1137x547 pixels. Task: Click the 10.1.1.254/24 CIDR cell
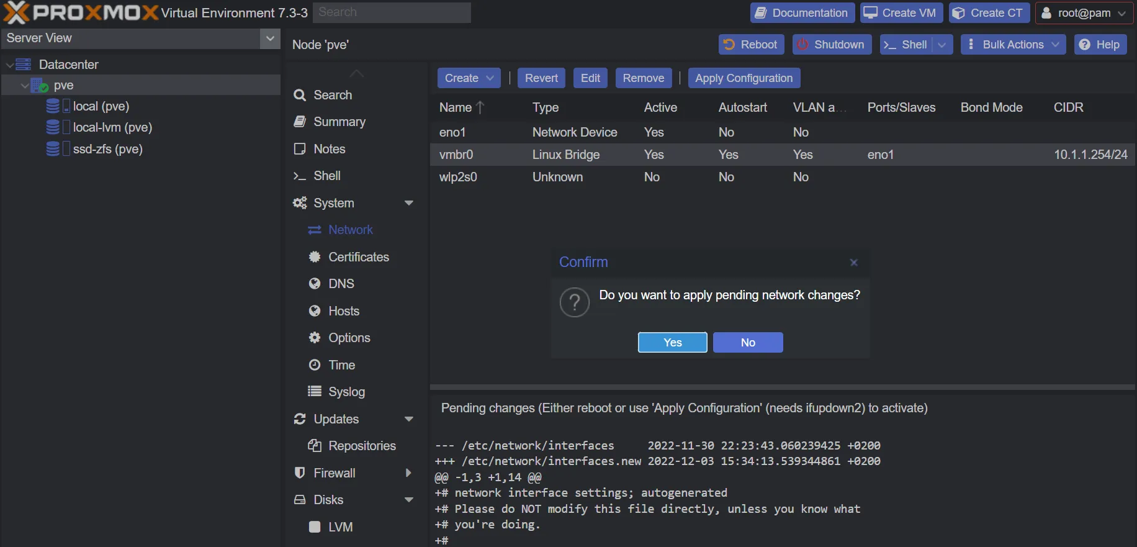coord(1090,155)
